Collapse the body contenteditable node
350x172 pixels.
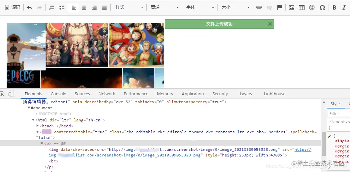pyautogui.click(x=38, y=132)
